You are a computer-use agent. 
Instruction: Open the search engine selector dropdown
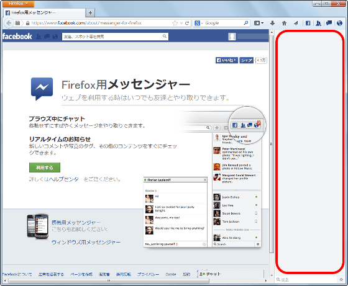tap(198, 23)
